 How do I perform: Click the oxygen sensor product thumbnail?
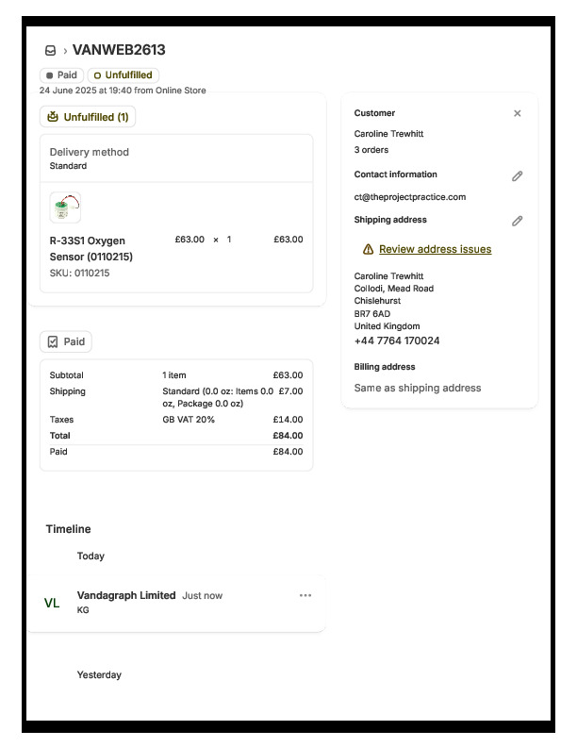65,207
